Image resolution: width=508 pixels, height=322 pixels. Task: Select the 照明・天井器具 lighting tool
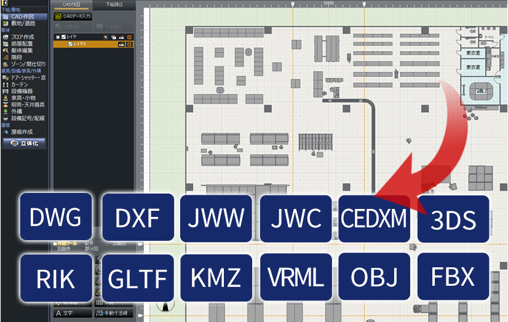tap(23, 105)
